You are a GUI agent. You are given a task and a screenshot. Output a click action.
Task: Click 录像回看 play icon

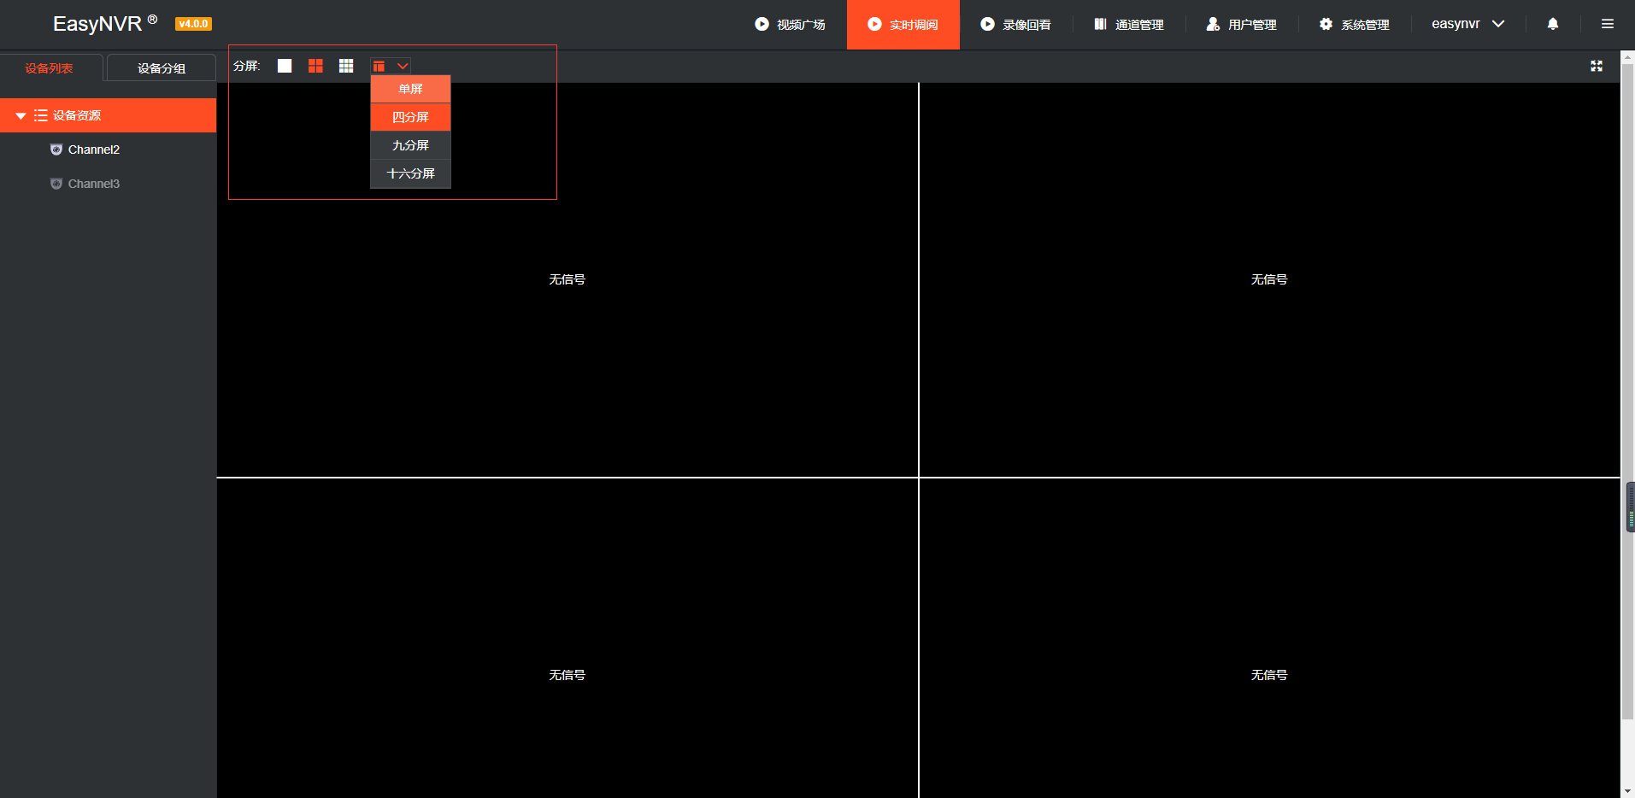987,24
